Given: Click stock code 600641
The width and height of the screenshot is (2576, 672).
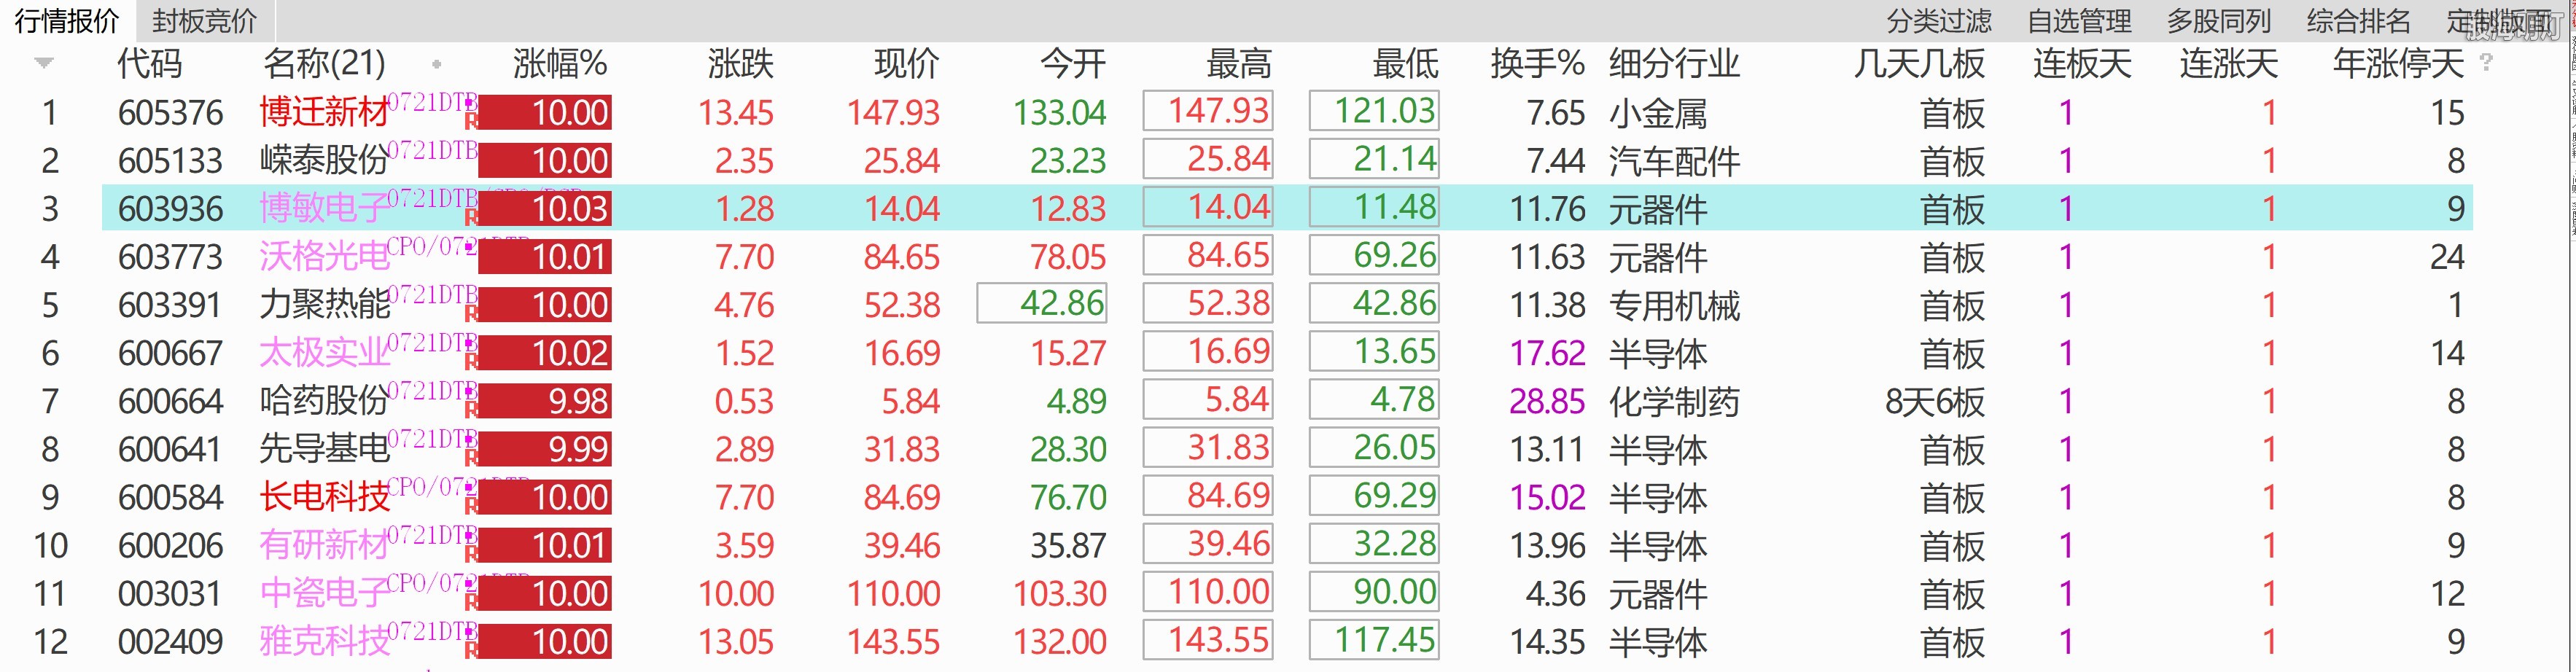Looking at the screenshot, I should click(170, 449).
